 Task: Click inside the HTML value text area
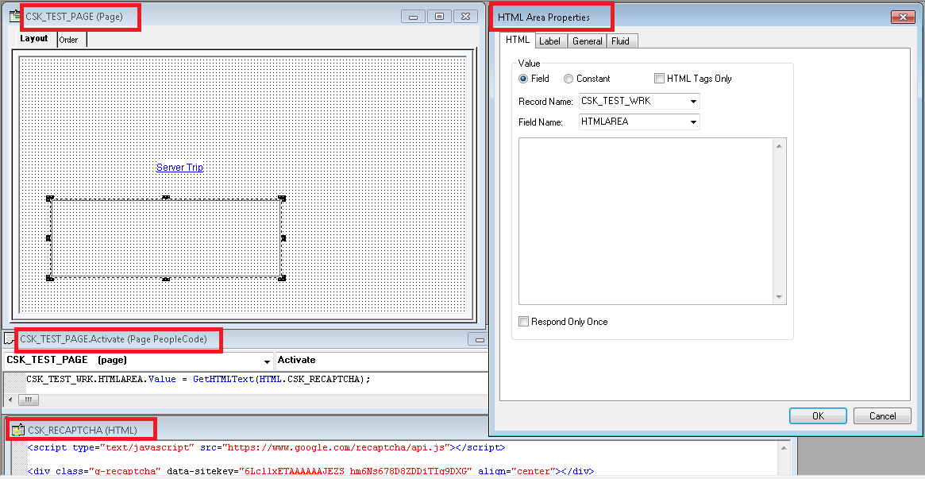pyautogui.click(x=646, y=221)
